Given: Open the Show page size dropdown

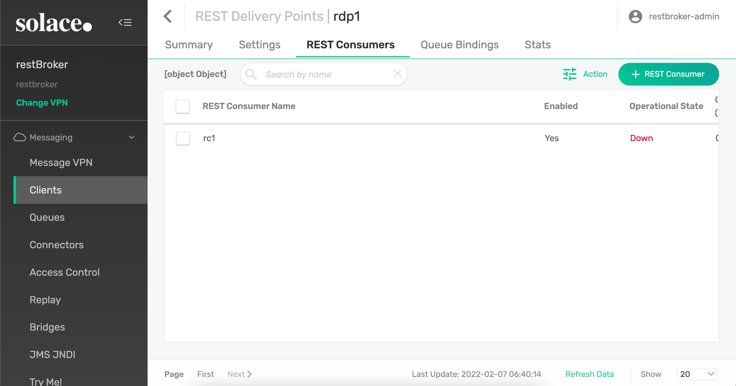Looking at the screenshot, I should click(x=697, y=374).
